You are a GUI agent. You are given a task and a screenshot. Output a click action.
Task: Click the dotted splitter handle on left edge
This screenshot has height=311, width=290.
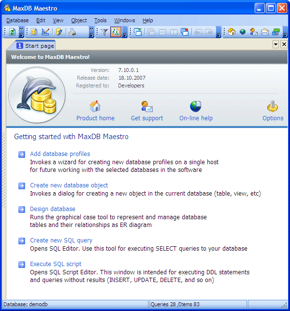pos(4,170)
